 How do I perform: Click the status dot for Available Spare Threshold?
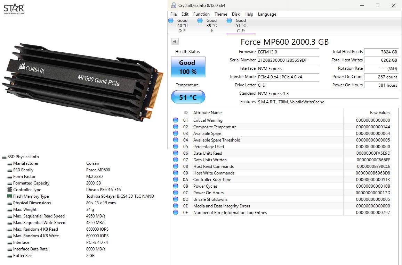(x=176, y=140)
